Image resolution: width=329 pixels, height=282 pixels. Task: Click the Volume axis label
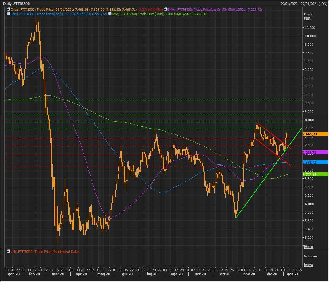point(310,256)
